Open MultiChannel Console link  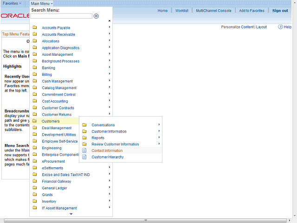(x=213, y=11)
